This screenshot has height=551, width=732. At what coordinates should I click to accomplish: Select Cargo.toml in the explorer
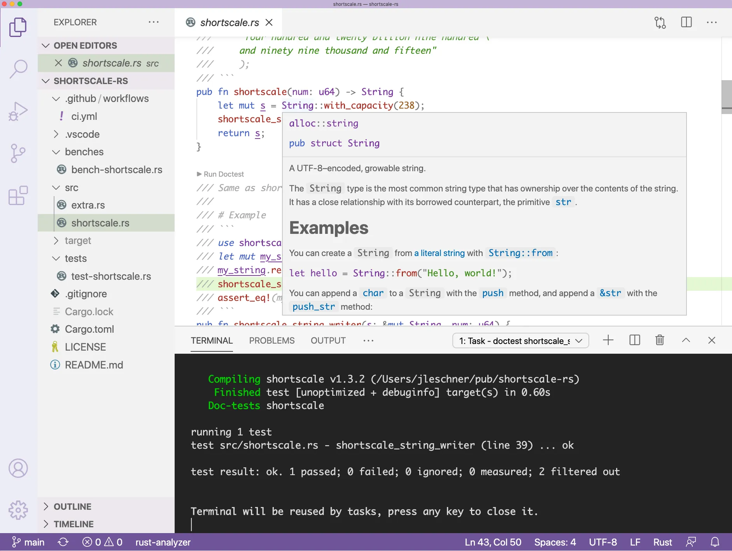89,329
